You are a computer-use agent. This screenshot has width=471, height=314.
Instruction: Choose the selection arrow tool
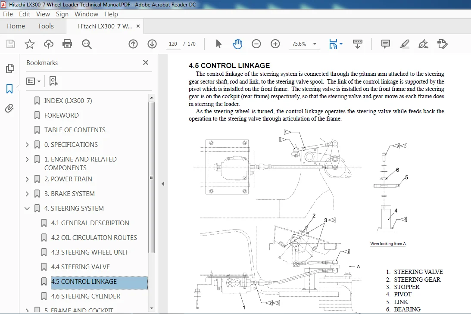pos(218,44)
